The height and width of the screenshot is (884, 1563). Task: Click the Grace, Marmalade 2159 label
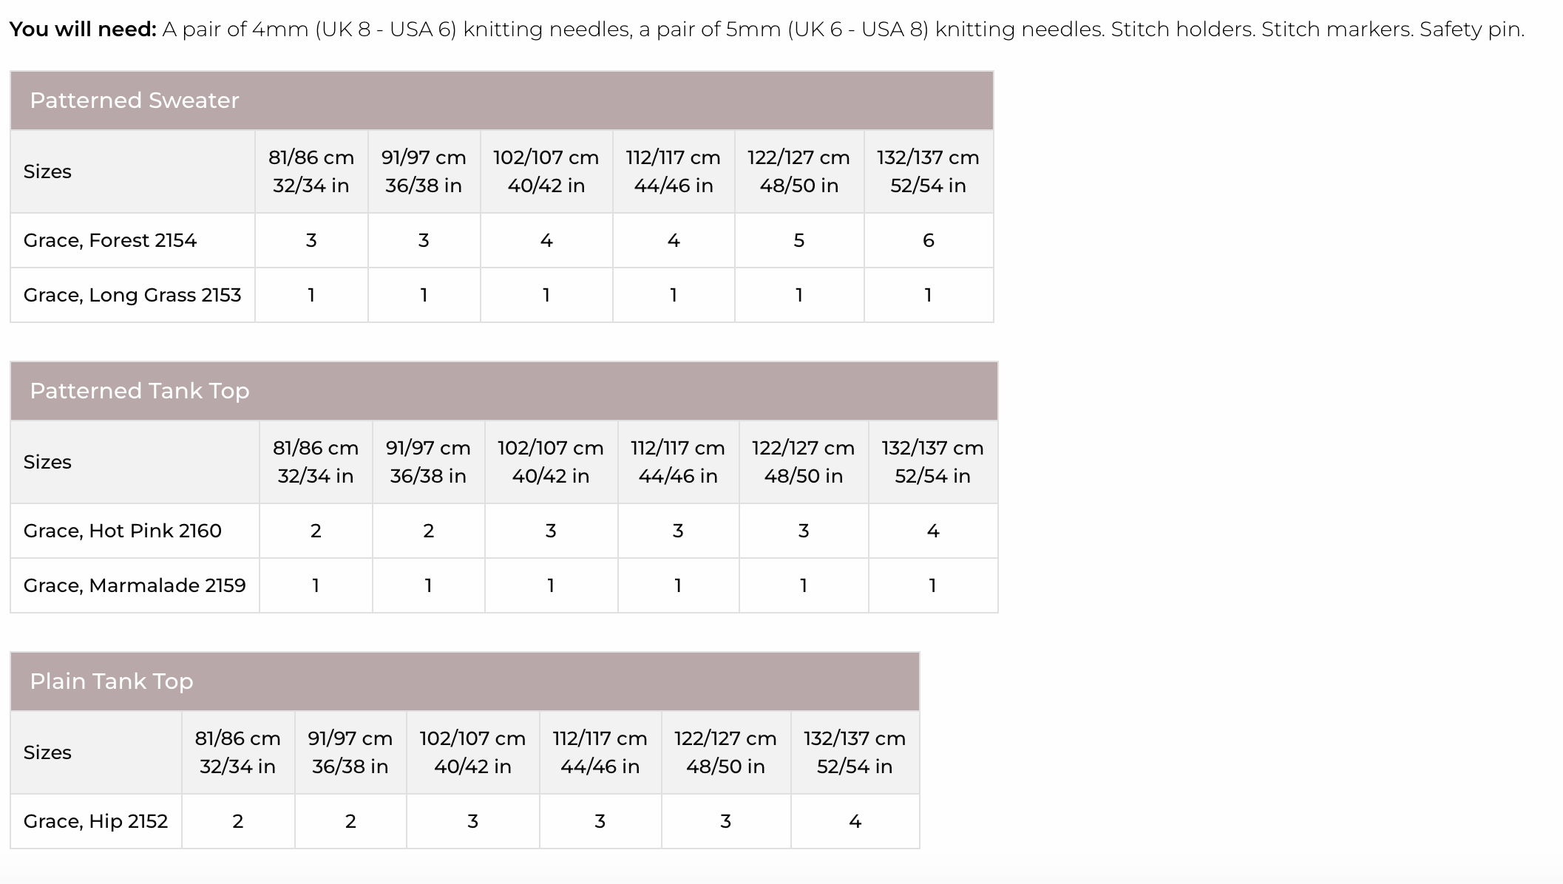coord(135,585)
